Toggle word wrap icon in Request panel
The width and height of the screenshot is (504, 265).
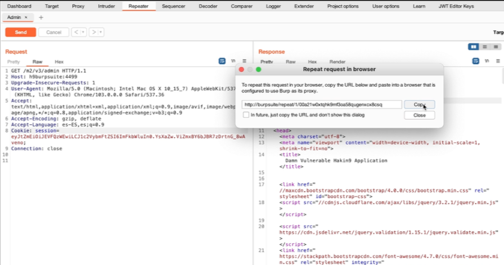(x=222, y=61)
